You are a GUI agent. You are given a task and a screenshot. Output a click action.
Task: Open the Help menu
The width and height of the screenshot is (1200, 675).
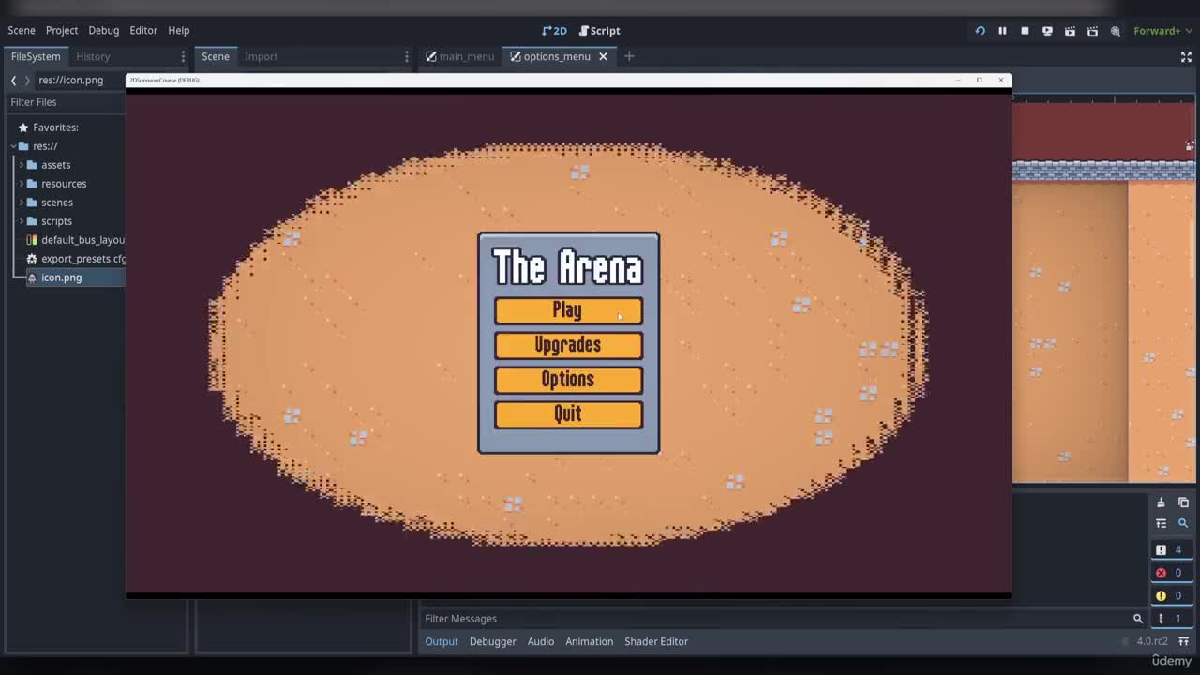point(179,30)
